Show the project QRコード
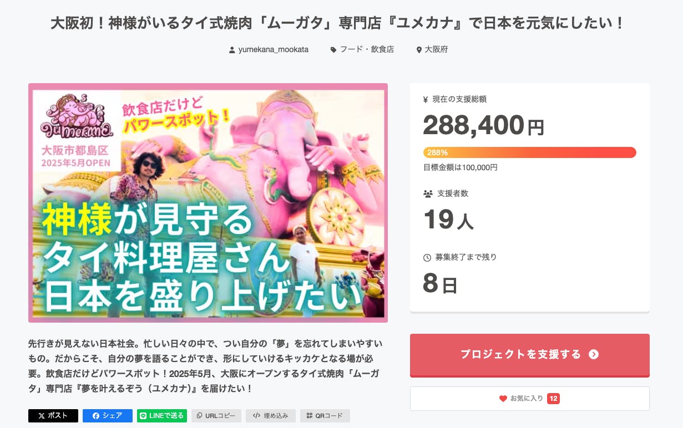Viewport: 683px width, 428px height. pos(325,416)
